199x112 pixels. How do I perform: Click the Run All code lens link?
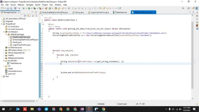[x=48, y=18]
